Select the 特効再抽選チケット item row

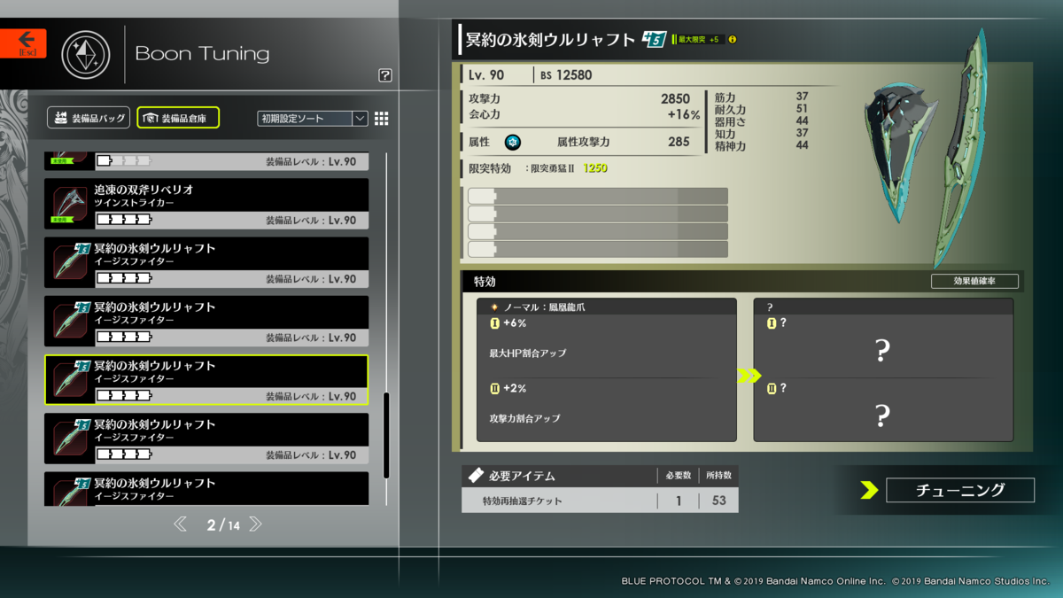coord(600,501)
